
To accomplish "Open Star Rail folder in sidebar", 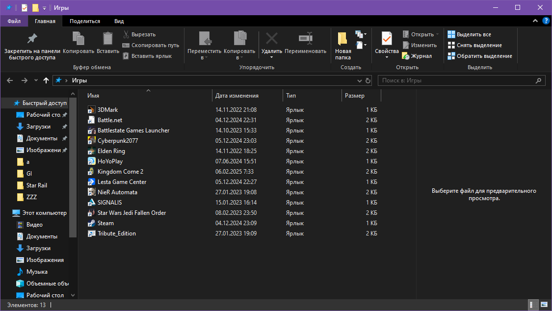I will [x=37, y=185].
